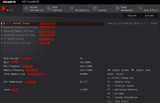Screen dimensions: 160x103
Task: Click the BIOS Features chip icon
Action: click(49, 9)
